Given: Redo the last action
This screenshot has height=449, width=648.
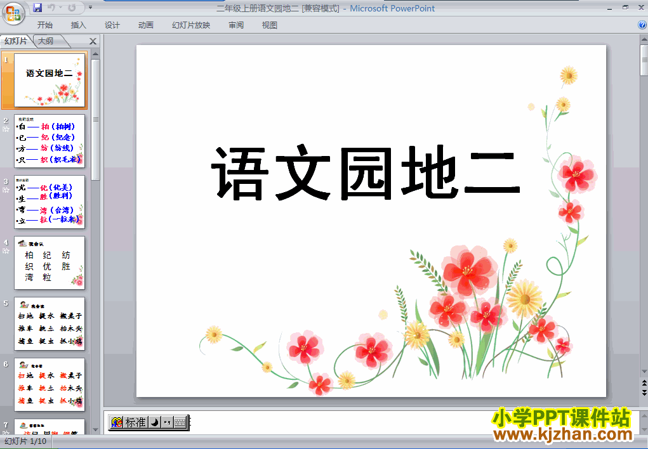Looking at the screenshot, I should tap(72, 8).
